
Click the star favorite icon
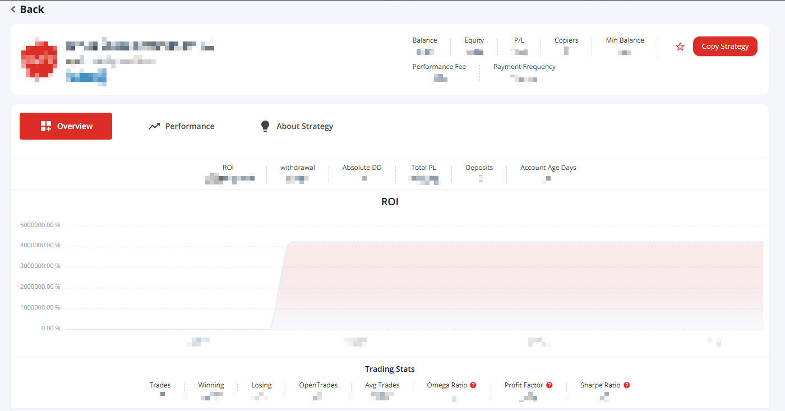tap(680, 47)
